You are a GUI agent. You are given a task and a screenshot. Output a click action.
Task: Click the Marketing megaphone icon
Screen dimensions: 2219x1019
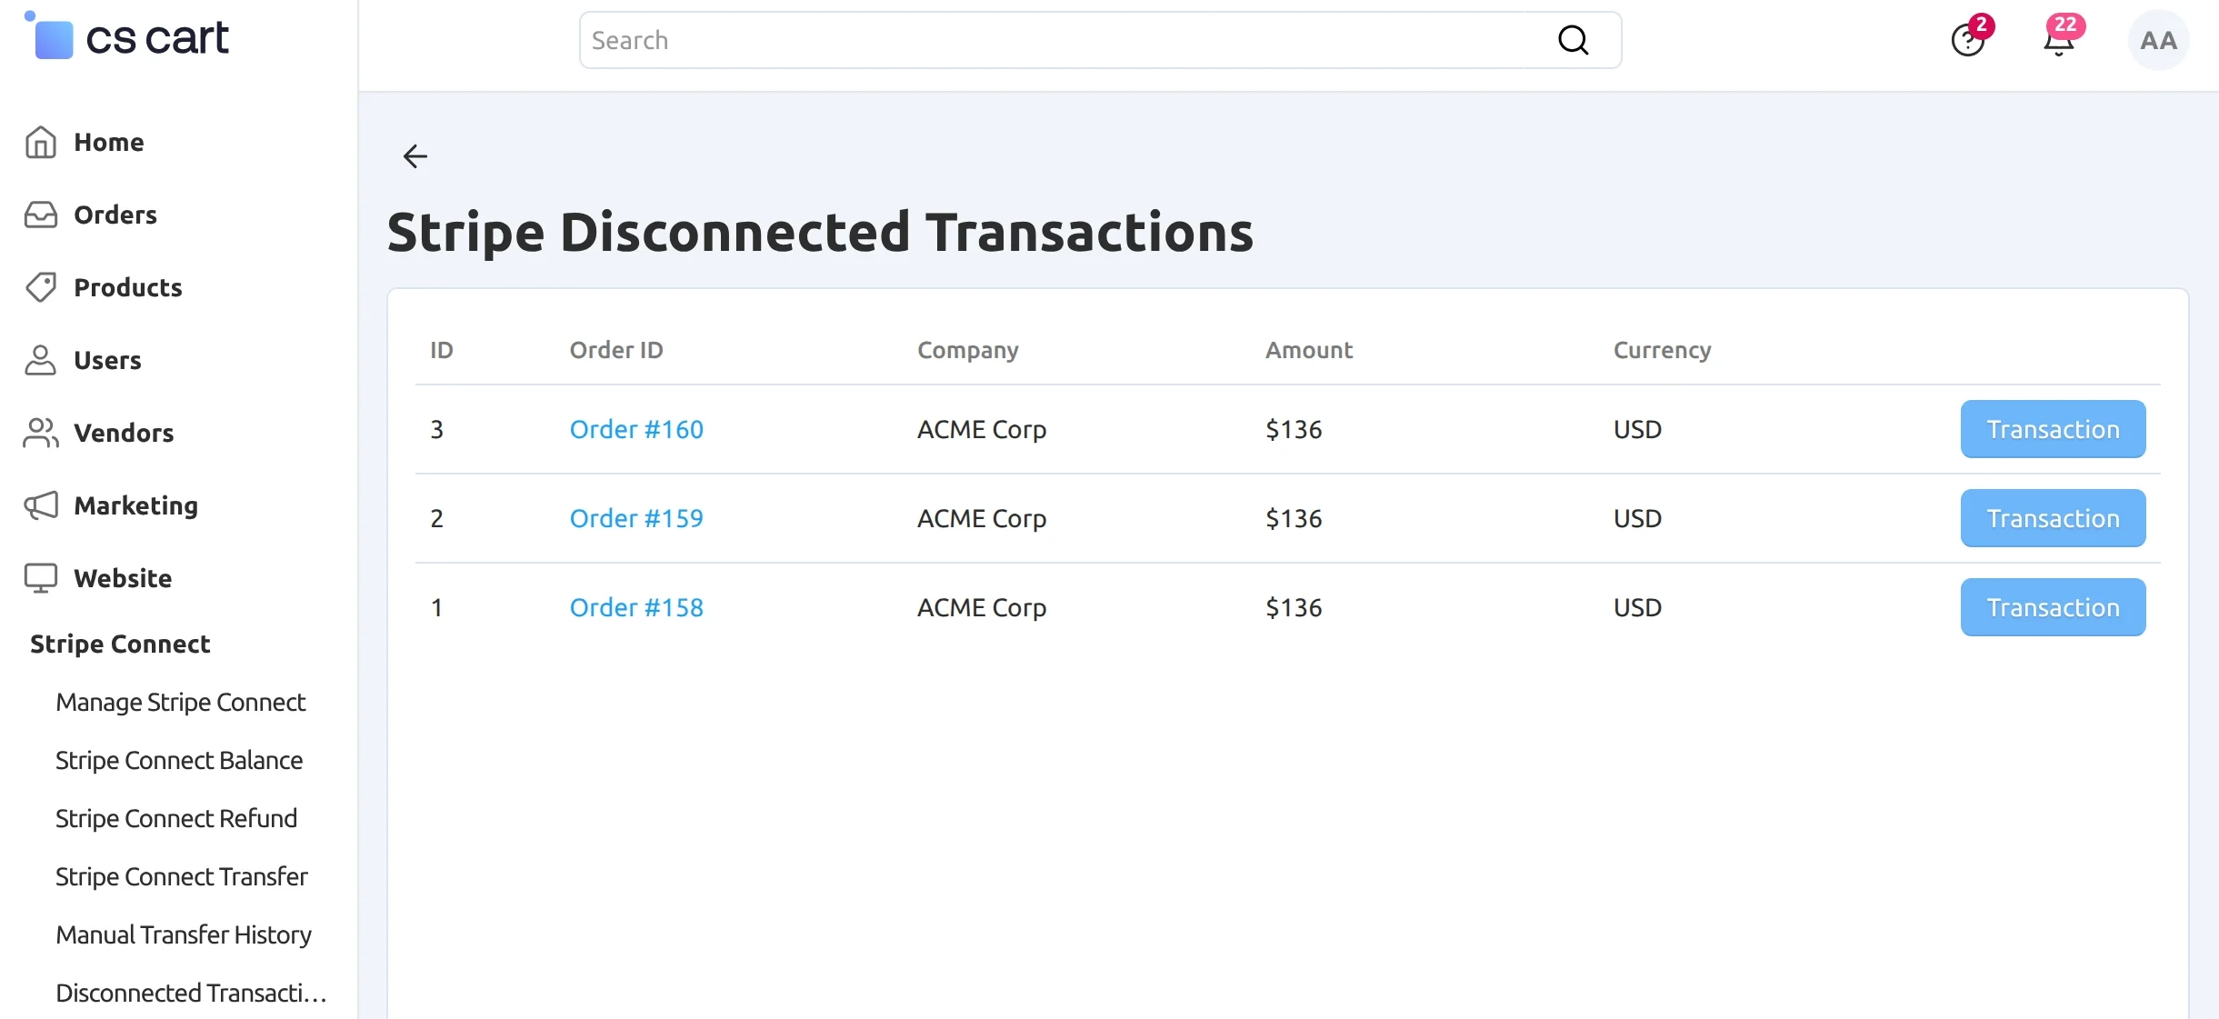[40, 505]
